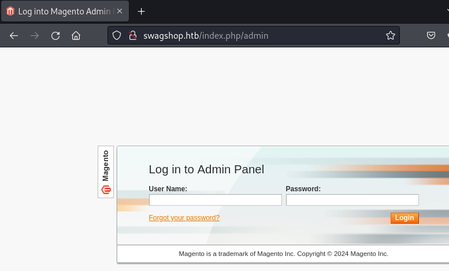Go to the browser Home page
Image resolution: width=449 pixels, height=271 pixels.
click(76, 35)
